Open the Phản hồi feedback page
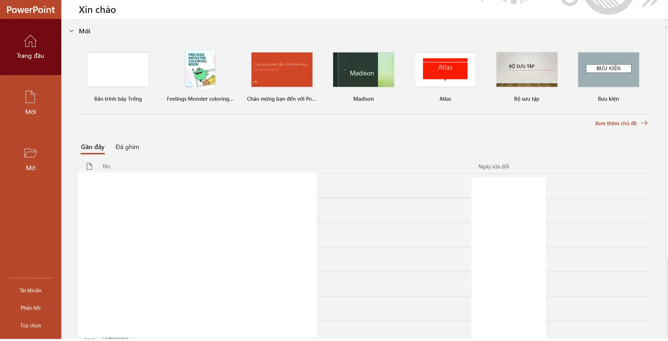Viewport: 668px width, 341px height. point(30,308)
